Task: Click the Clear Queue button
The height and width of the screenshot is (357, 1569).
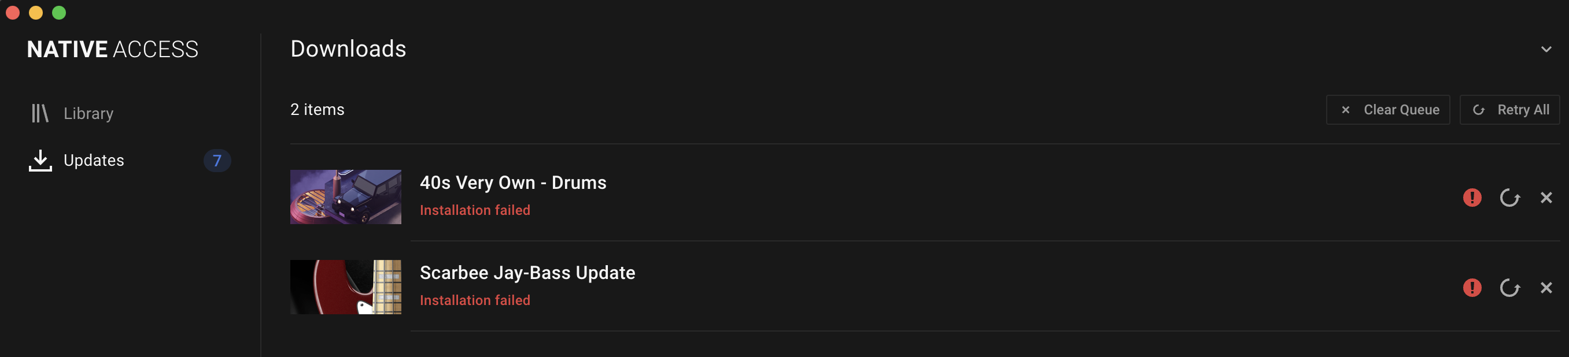Action: (x=1387, y=110)
